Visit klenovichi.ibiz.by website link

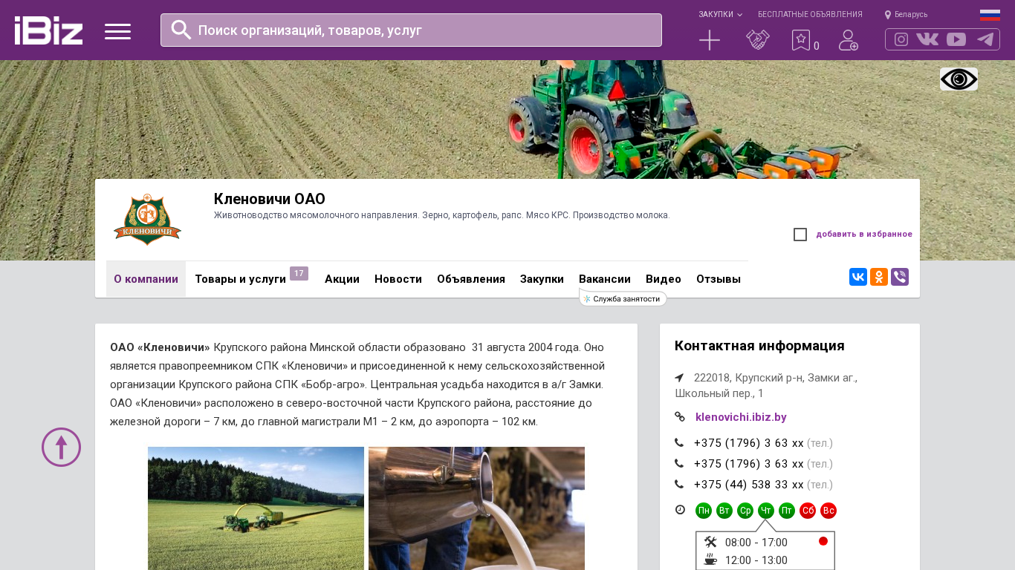point(741,417)
